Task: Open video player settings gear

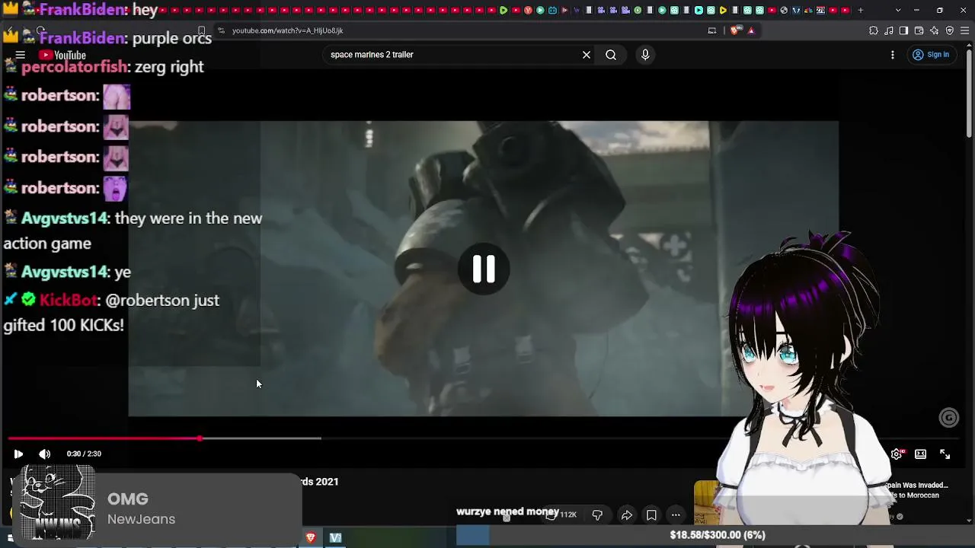Action: click(897, 454)
